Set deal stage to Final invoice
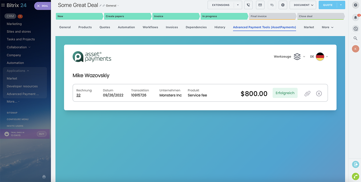This screenshot has height=182, width=361. (x=272, y=16)
